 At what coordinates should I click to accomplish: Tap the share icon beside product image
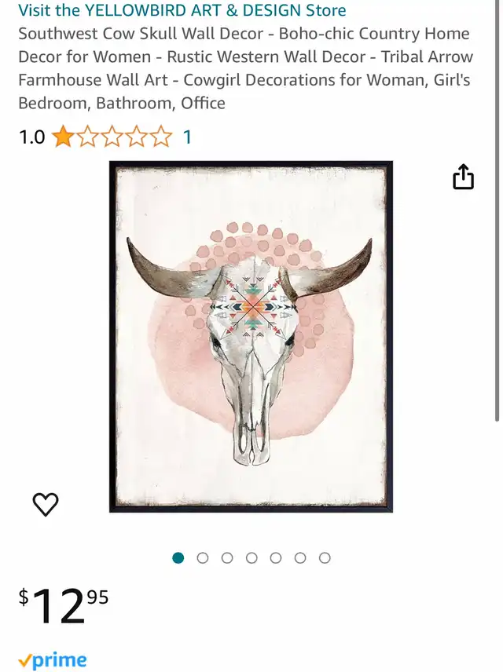click(x=463, y=177)
